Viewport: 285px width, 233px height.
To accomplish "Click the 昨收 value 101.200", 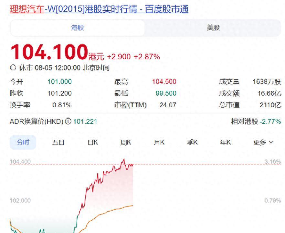I will 59,93.
